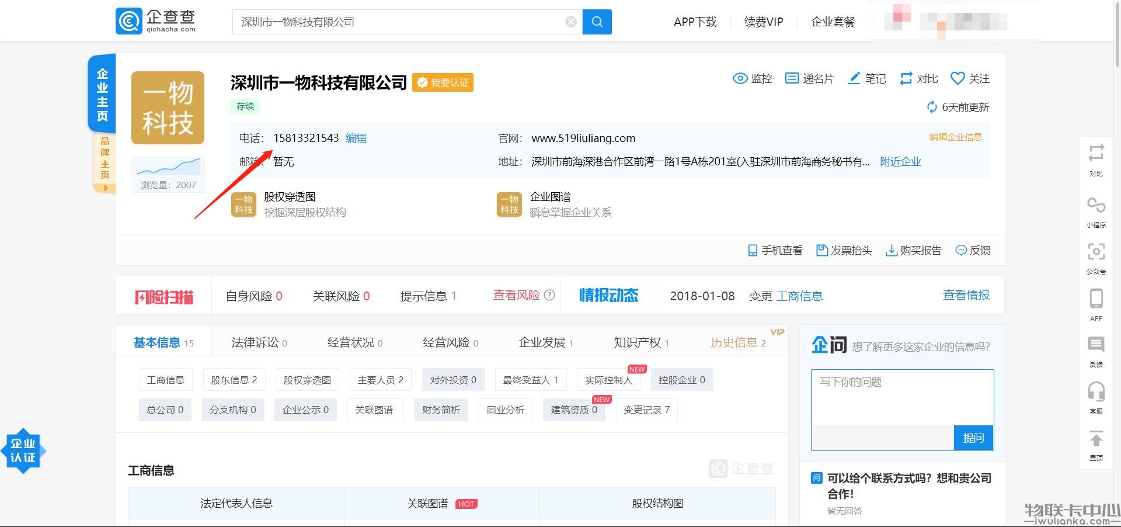Click the 置顶 back-to-top arrow icon
Viewport: 1121px width, 527px height.
1096,438
